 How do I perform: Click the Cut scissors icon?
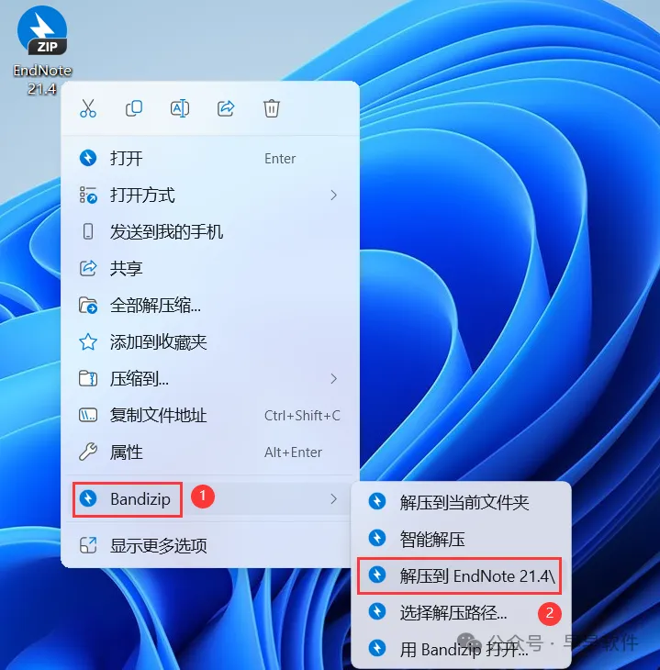tap(88, 108)
